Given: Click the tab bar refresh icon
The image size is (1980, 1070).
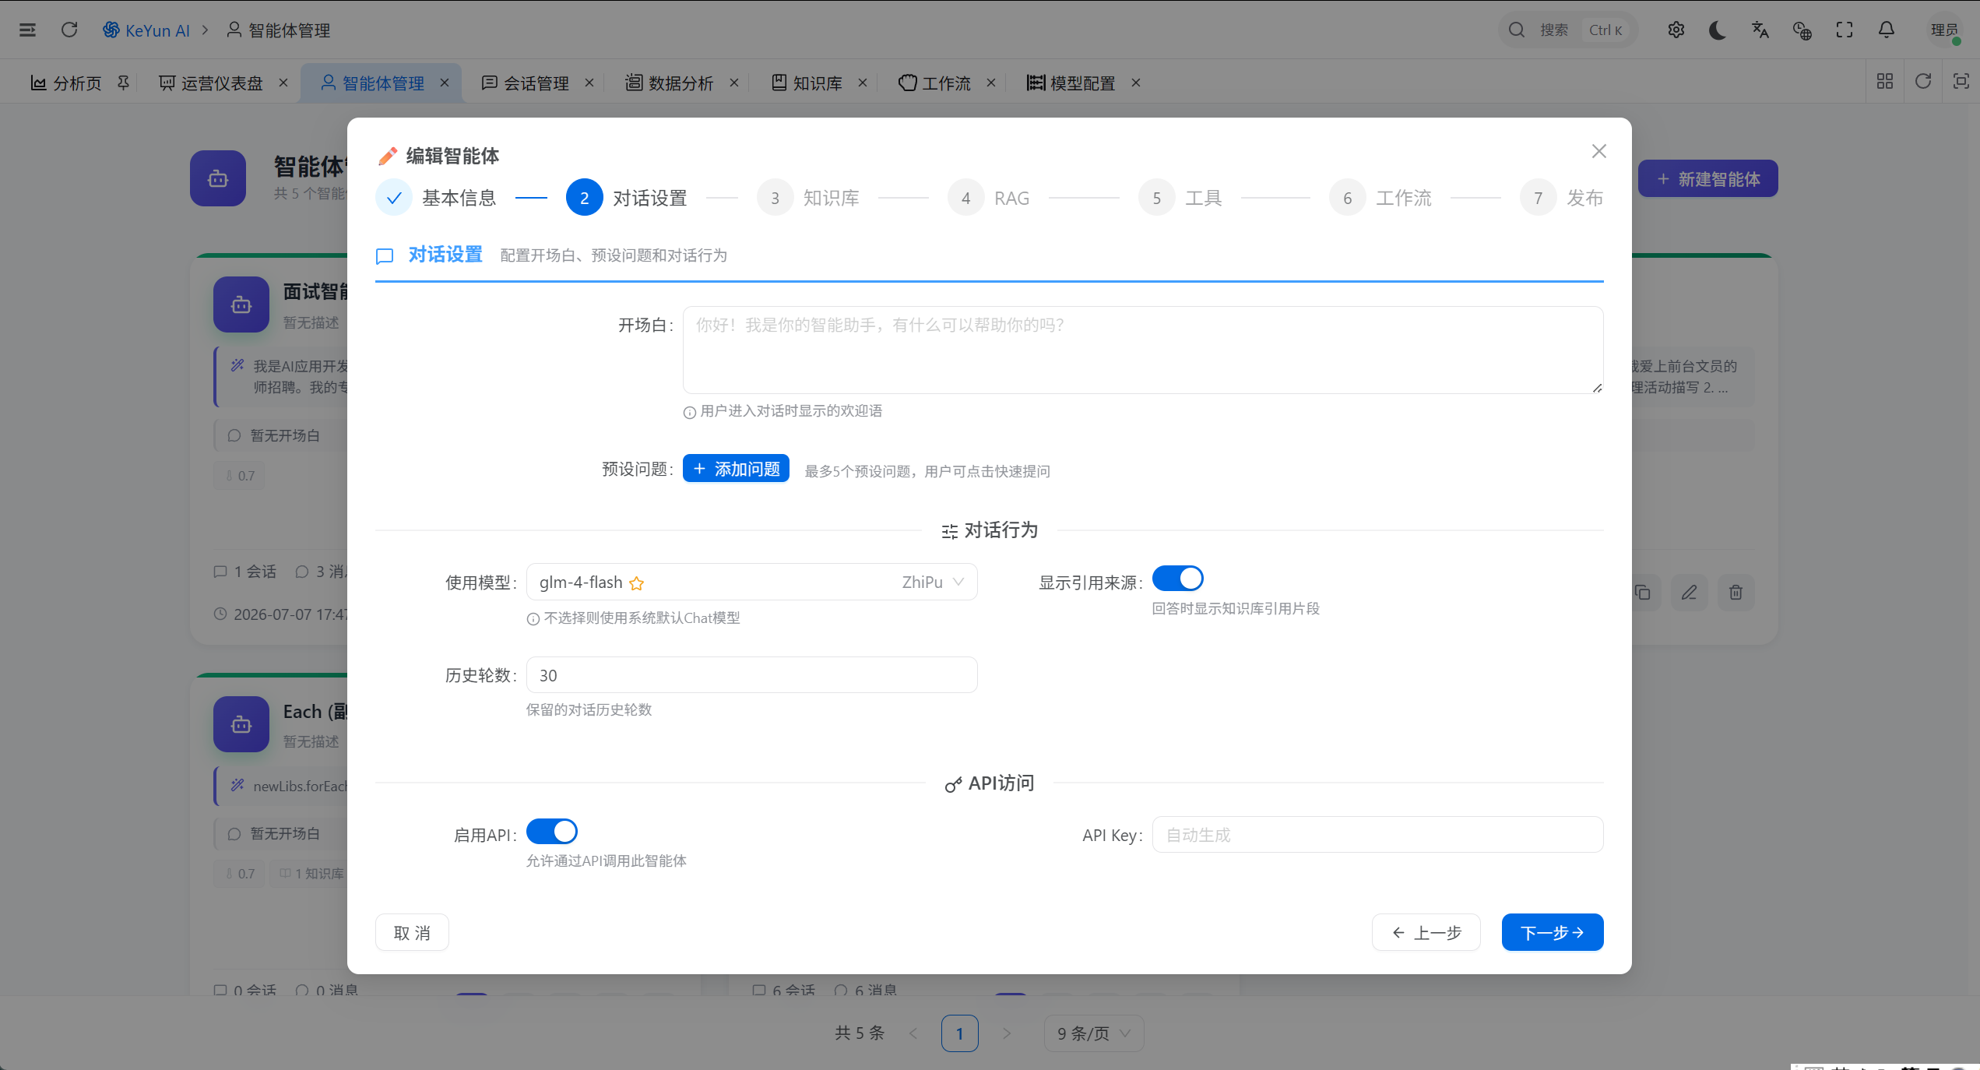Looking at the screenshot, I should 1923,82.
